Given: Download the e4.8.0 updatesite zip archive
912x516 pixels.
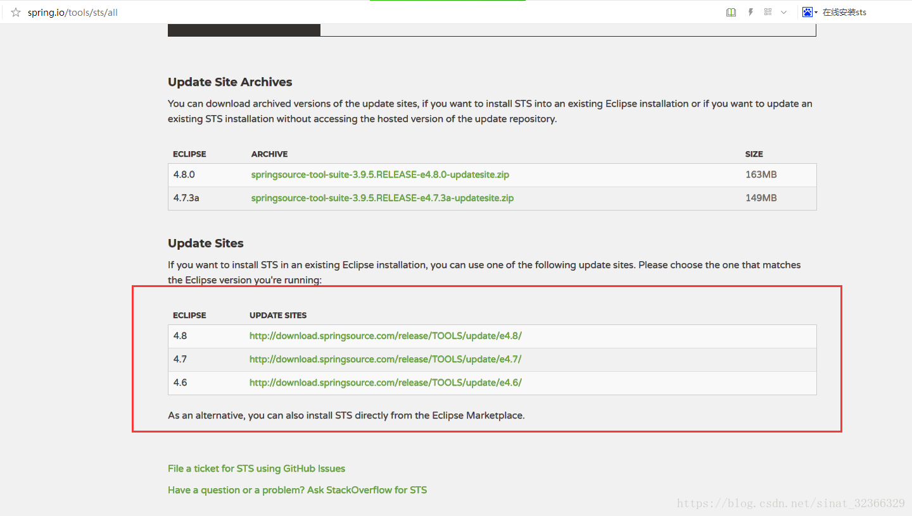Looking at the screenshot, I should coord(380,175).
